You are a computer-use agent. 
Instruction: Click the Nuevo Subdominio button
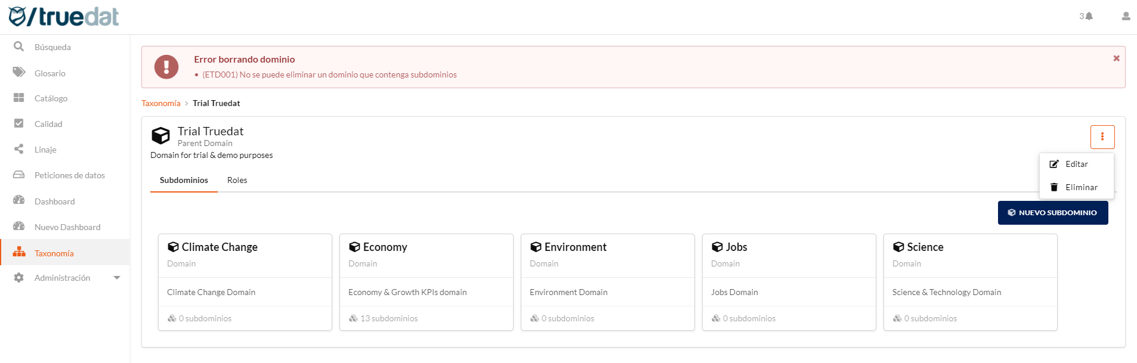click(1053, 213)
